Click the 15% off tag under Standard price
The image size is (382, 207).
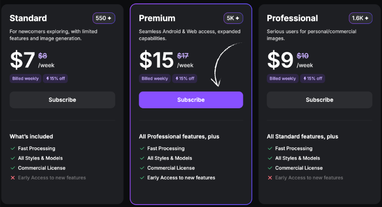tap(55, 79)
